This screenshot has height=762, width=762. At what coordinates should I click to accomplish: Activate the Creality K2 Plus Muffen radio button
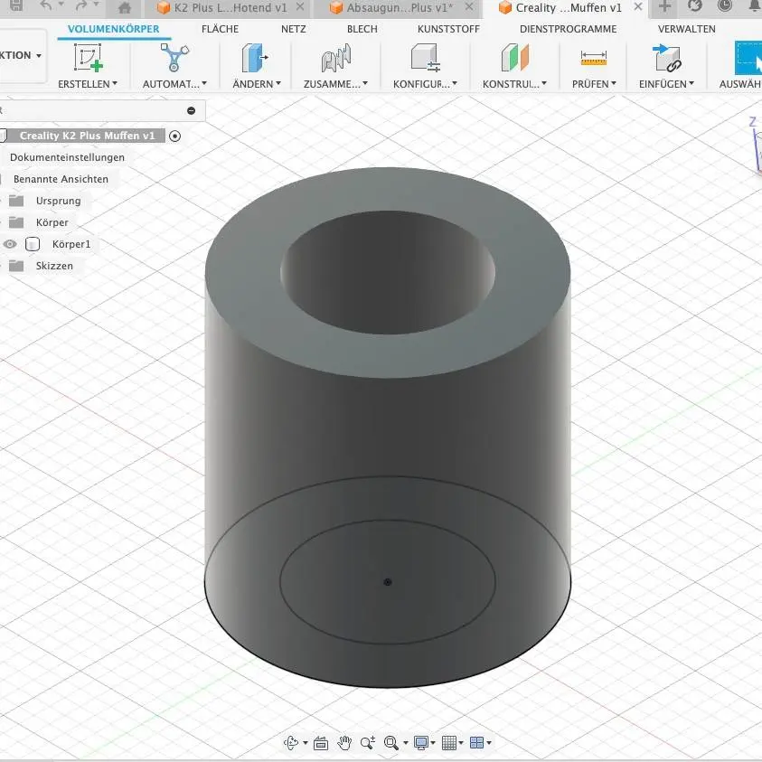click(x=175, y=136)
